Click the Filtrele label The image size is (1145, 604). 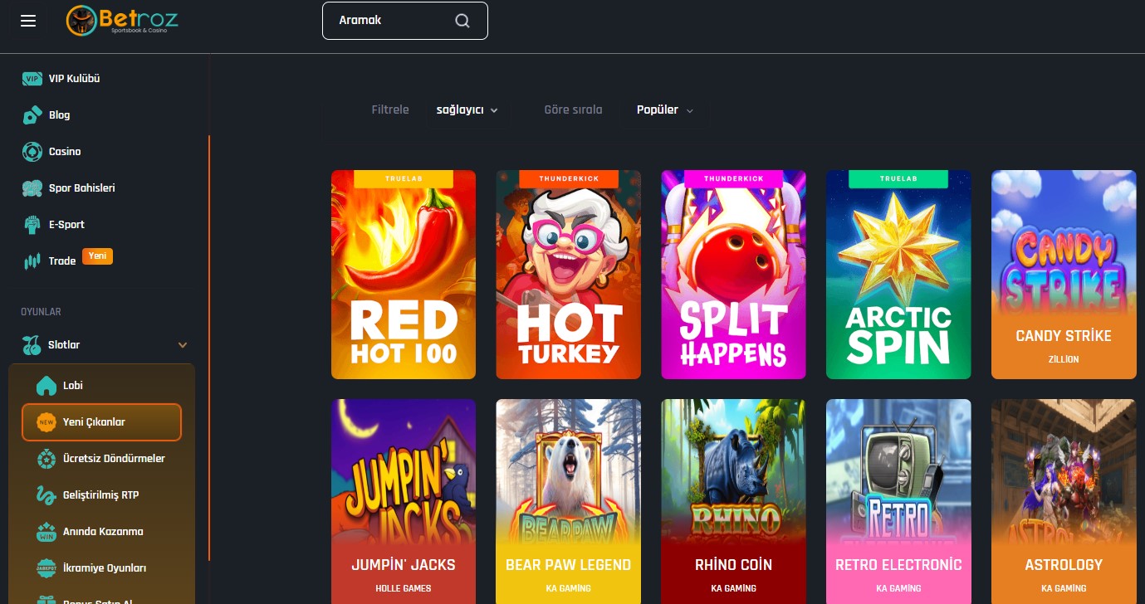coord(390,110)
